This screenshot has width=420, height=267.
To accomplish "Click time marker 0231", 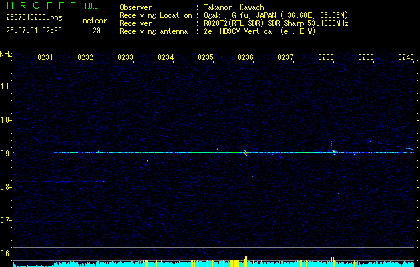I will [x=45, y=57].
